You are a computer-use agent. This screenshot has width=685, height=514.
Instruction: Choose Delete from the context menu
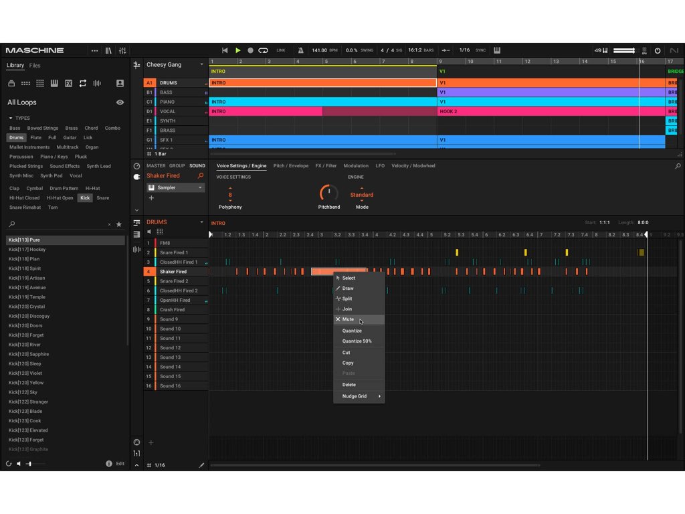point(359,385)
